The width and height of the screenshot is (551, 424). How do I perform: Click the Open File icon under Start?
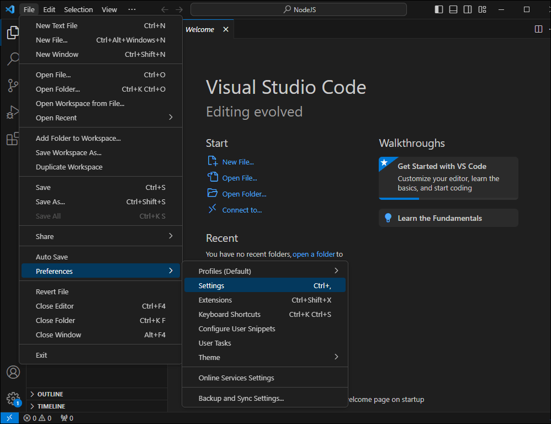click(213, 177)
